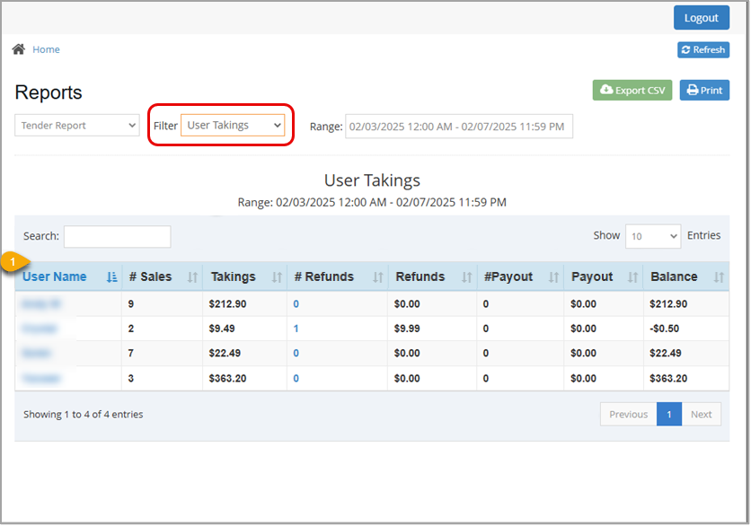Open the Show entries dropdown
The image size is (751, 526).
point(652,235)
